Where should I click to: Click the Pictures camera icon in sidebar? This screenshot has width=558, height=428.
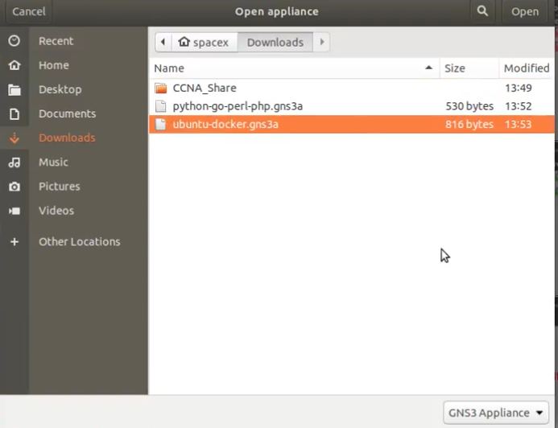[14, 187]
